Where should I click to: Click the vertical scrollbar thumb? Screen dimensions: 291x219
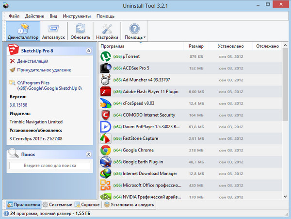[x=286, y=84]
